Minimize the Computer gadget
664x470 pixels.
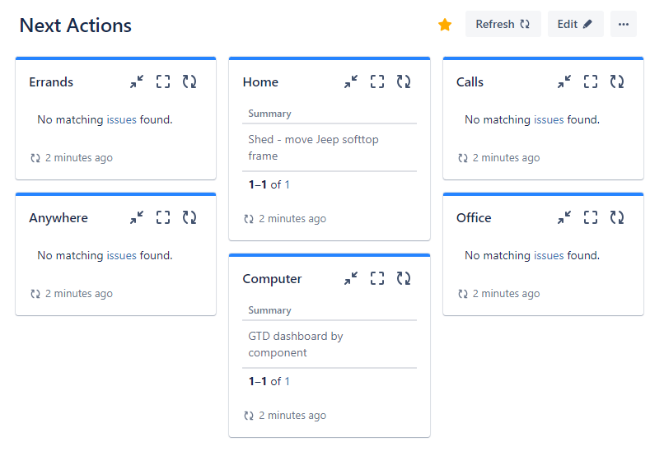click(x=351, y=278)
